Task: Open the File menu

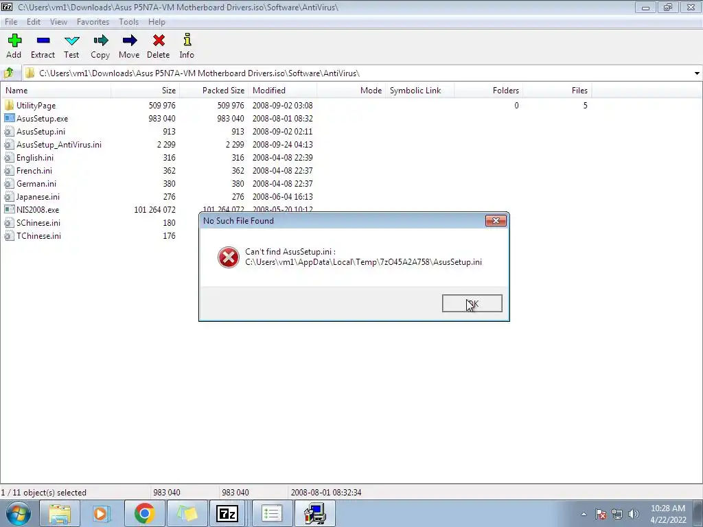Action: coord(11,21)
